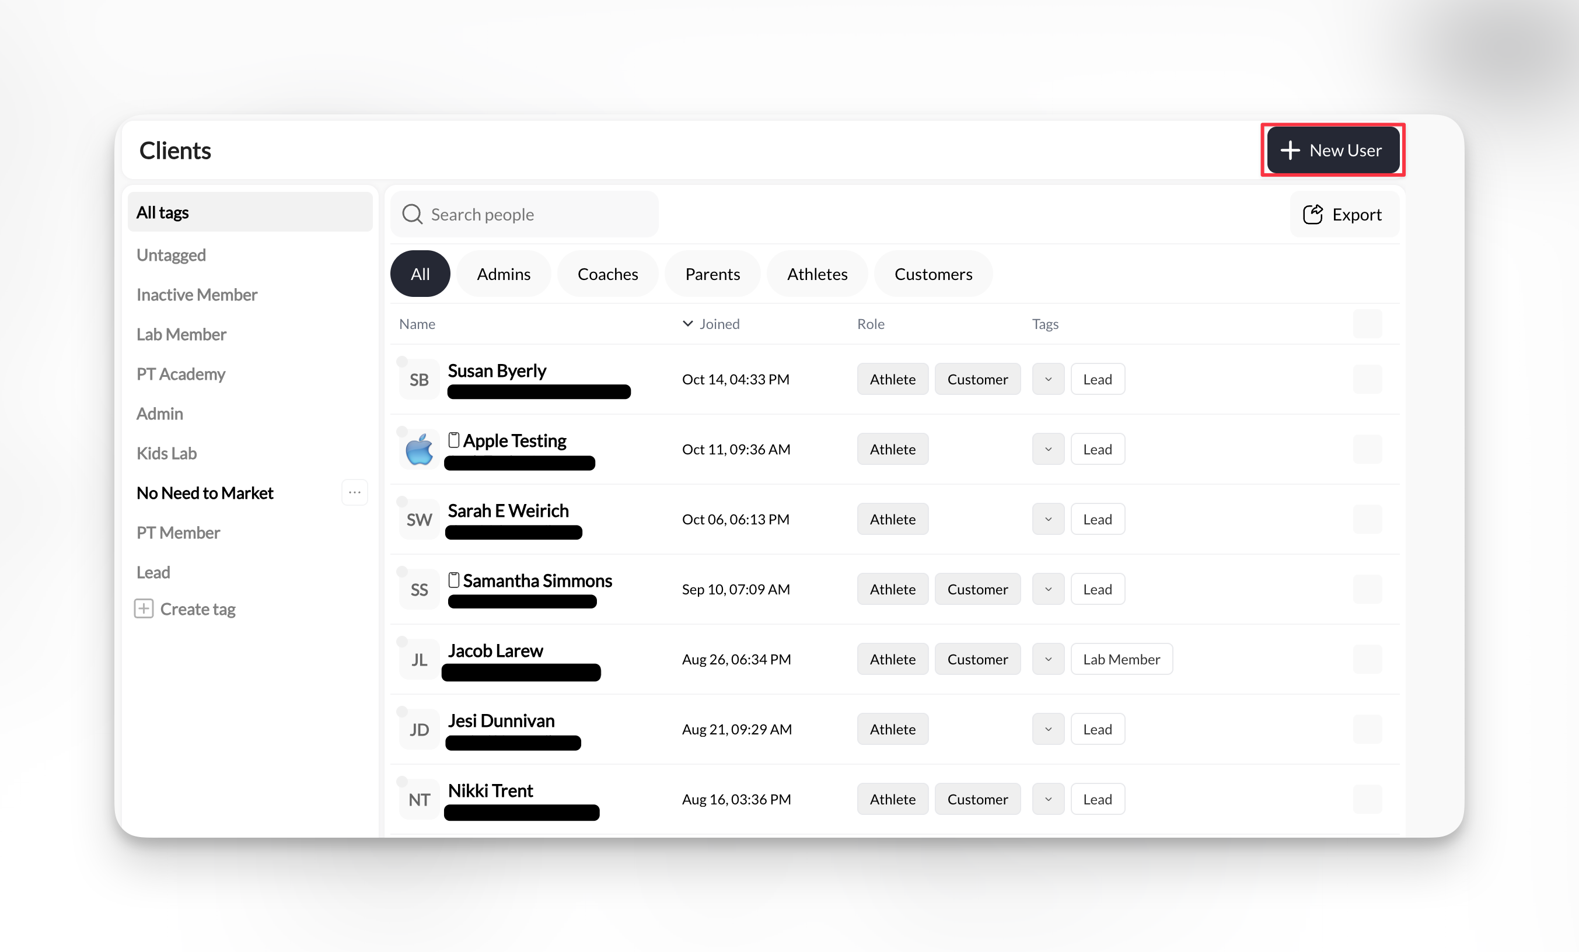Screen dimensions: 1579x952
Task: Click the Lead tag on Nikki Trent's row
Action: pos(1097,799)
